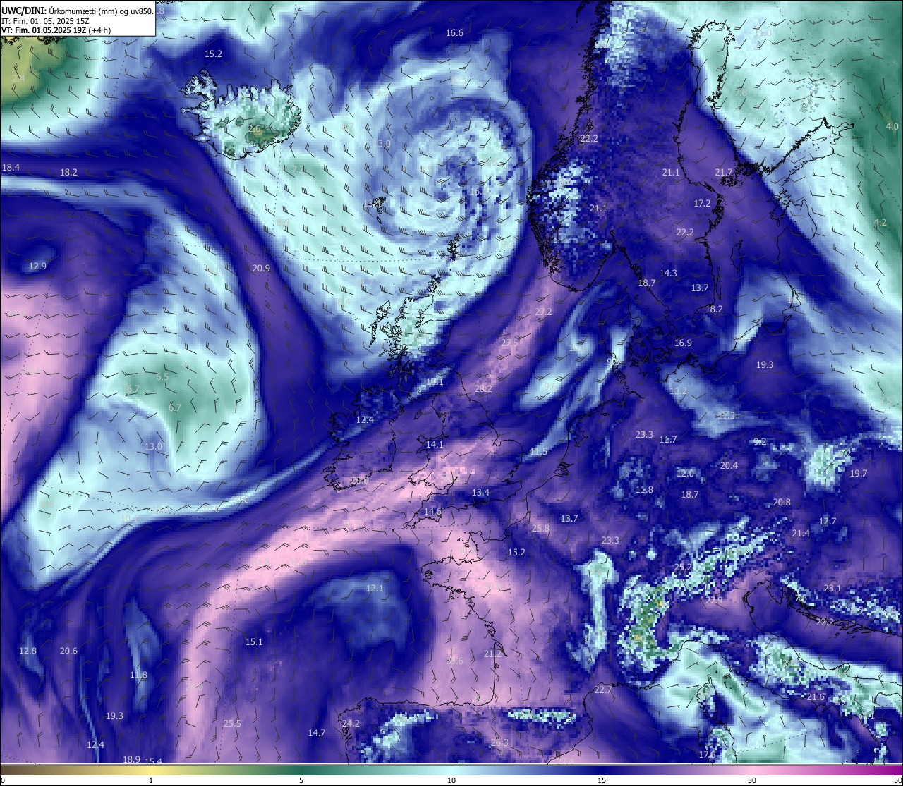The image size is (903, 786).
Task: Select the 20.9 value on the map
Action: (261, 269)
